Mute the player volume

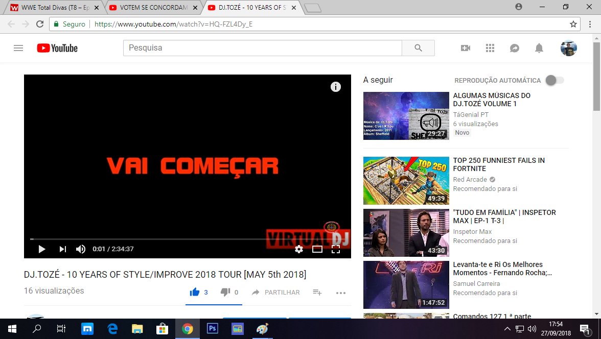point(81,249)
